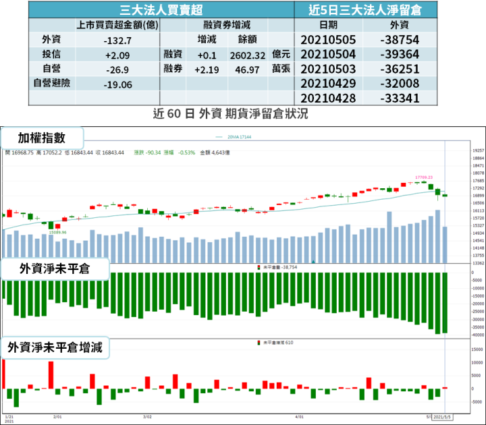Click the 億元 unit label
The image size is (486, 425).
(x=281, y=54)
